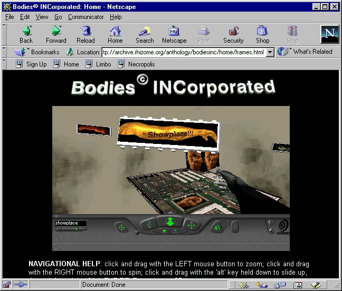Collapse the Cosmo dashboard top triangle
Screen dimensions: 342x291
[x=56, y=217]
